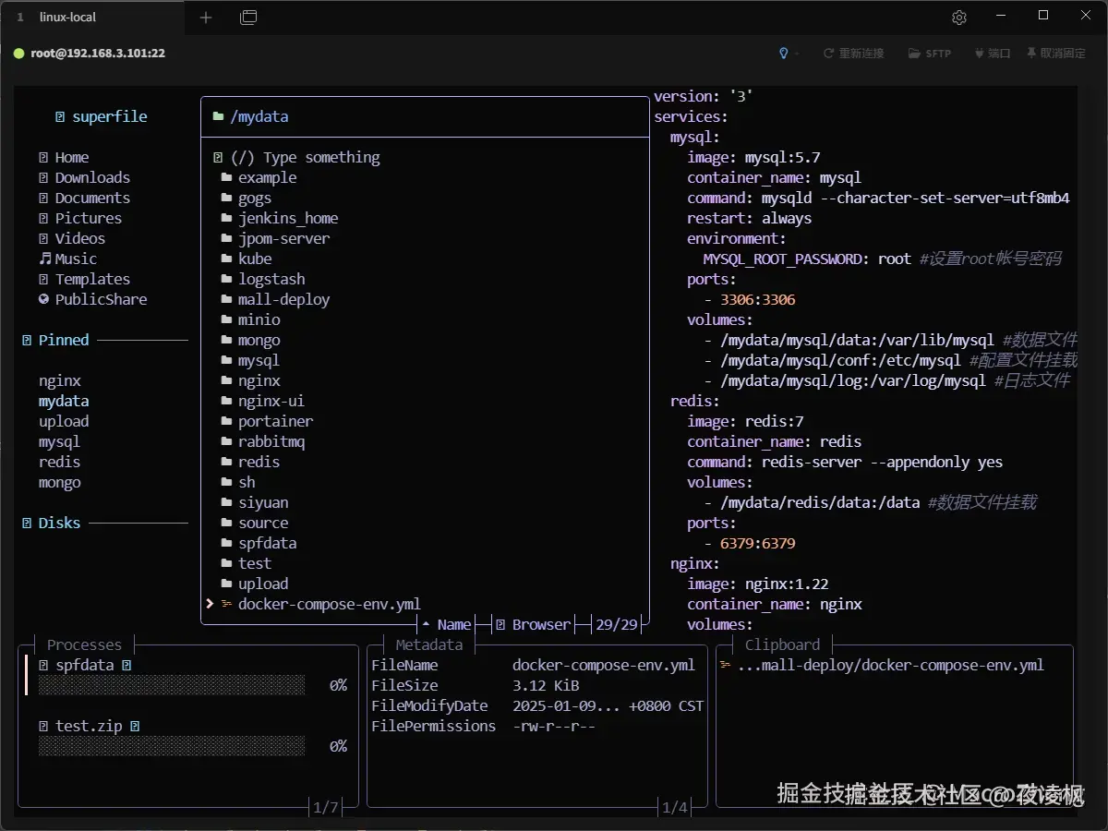Toggle the Browser mode indicator
This screenshot has width=1108, height=831.
click(533, 625)
